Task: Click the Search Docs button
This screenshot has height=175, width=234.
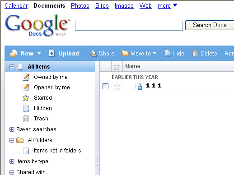Action: pyautogui.click(x=210, y=25)
